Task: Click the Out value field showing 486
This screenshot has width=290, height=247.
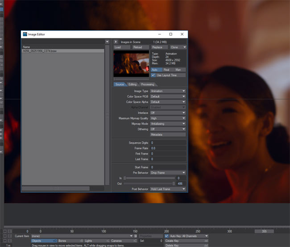Action: point(181,184)
